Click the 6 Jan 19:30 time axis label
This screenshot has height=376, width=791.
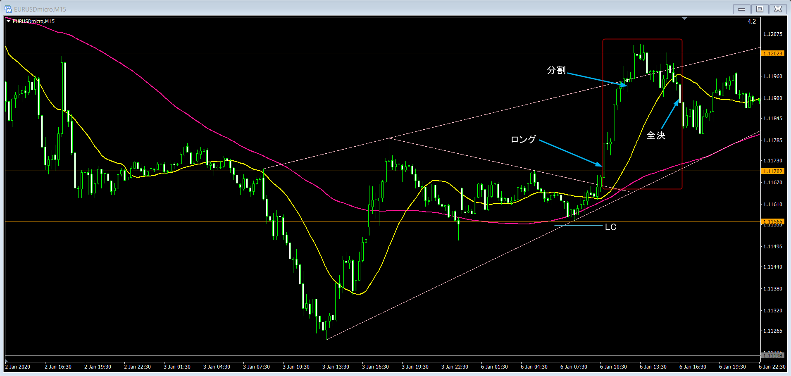coord(732,366)
